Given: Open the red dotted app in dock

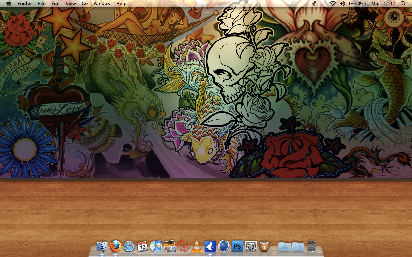Looking at the screenshot, I should coord(183,246).
